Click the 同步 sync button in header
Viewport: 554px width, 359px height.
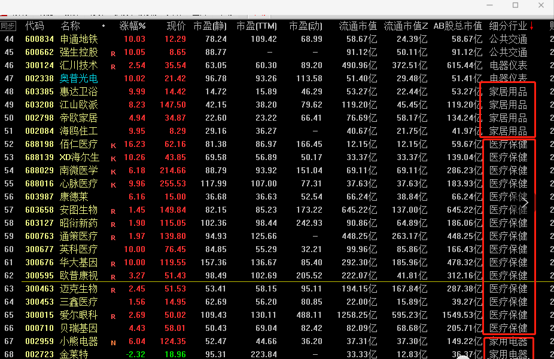pyautogui.click(x=8, y=26)
